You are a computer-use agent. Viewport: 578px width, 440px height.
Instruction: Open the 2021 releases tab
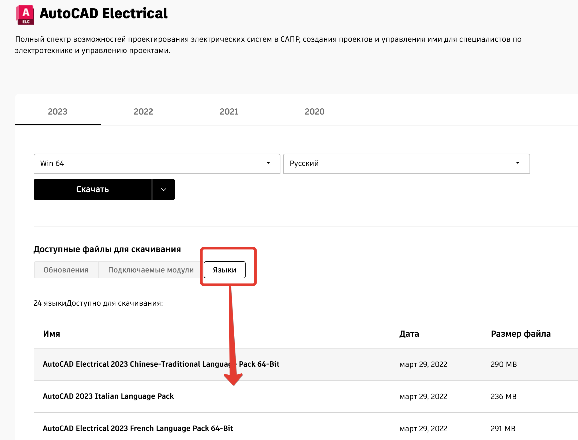(x=228, y=112)
